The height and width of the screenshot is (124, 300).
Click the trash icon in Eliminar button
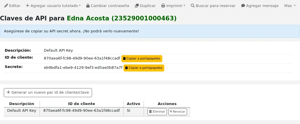[150, 111]
